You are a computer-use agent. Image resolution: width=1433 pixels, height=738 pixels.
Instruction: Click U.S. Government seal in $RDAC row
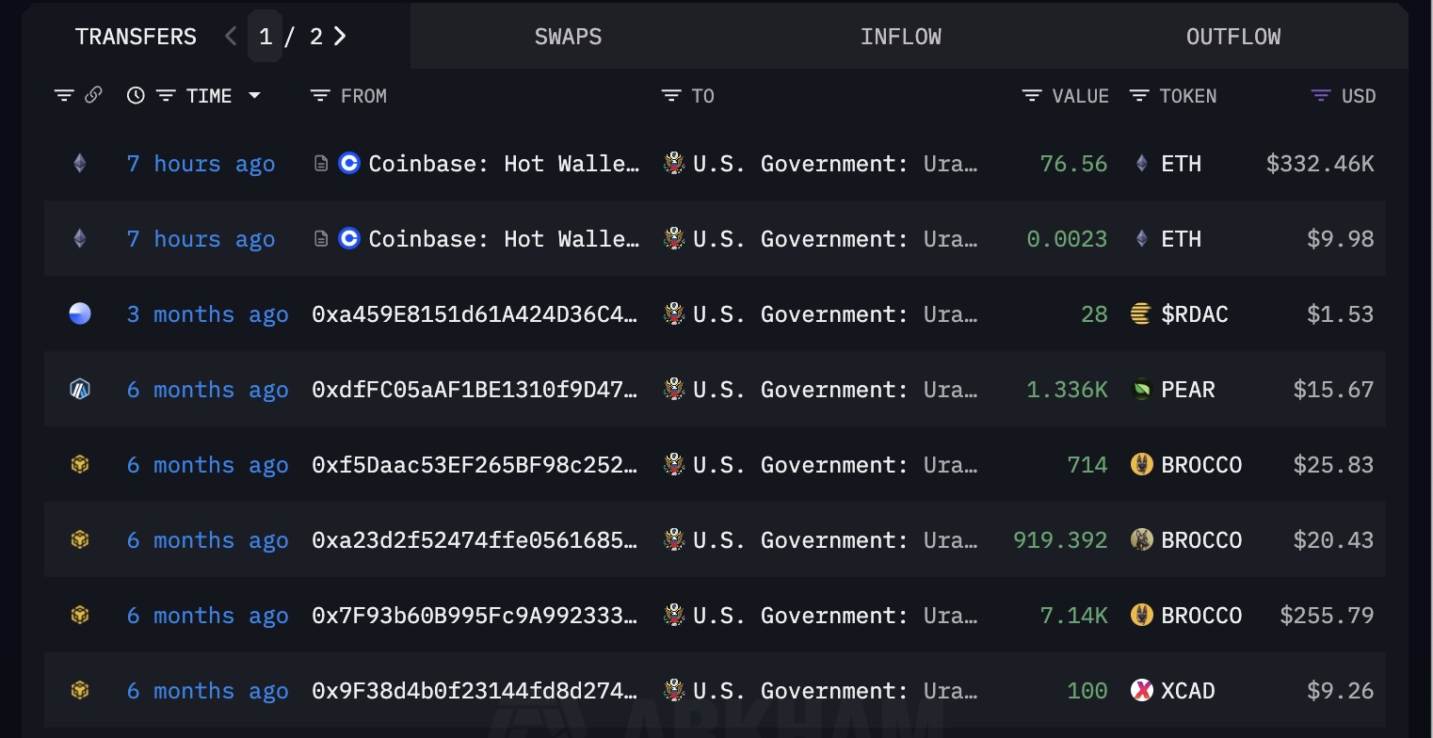coord(673,314)
